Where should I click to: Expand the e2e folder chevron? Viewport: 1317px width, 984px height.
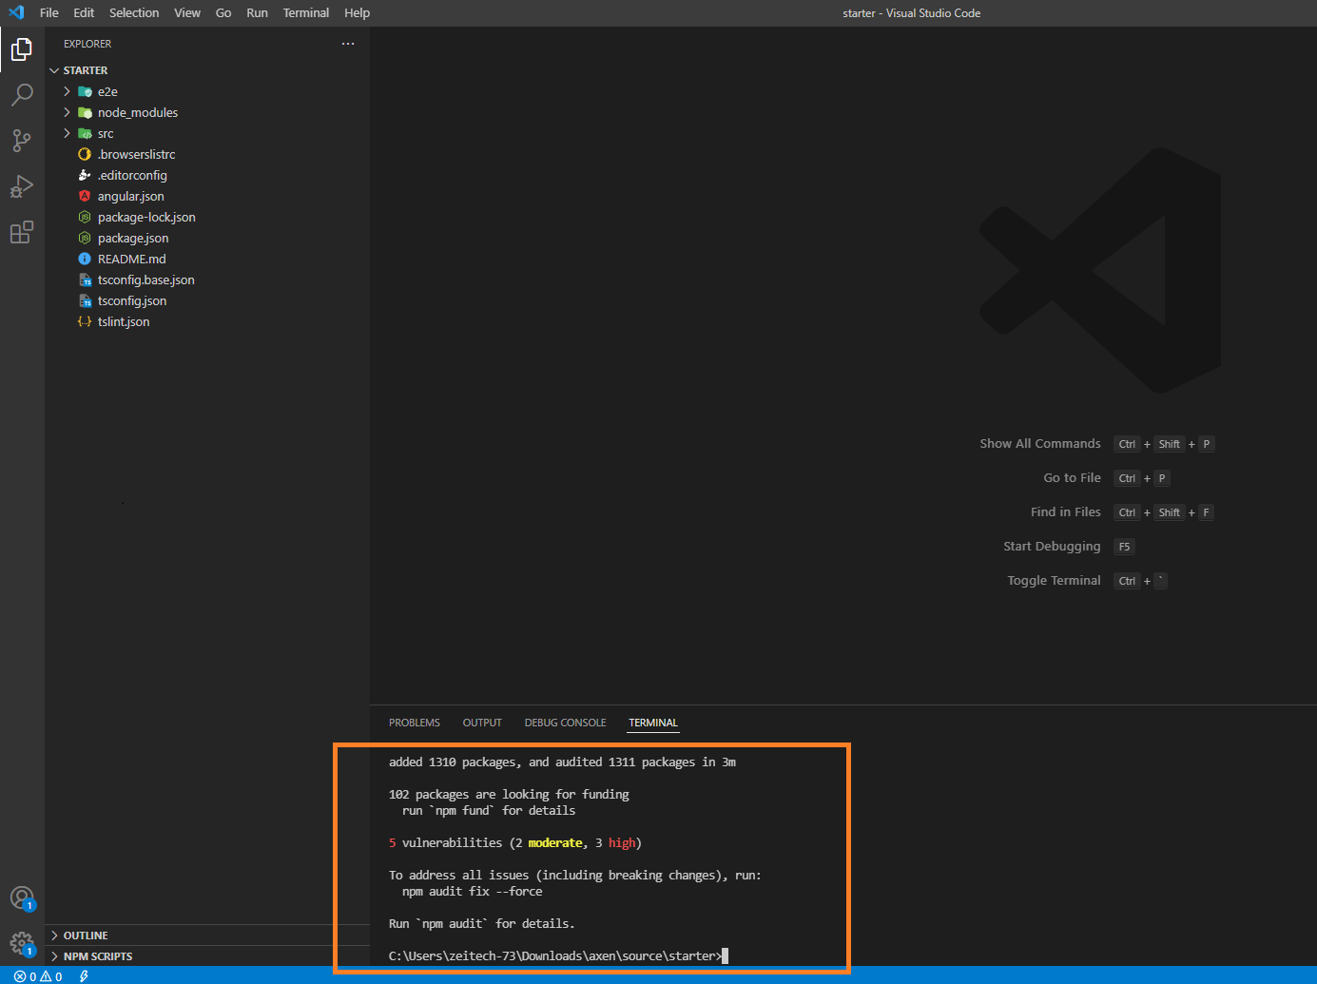(67, 92)
